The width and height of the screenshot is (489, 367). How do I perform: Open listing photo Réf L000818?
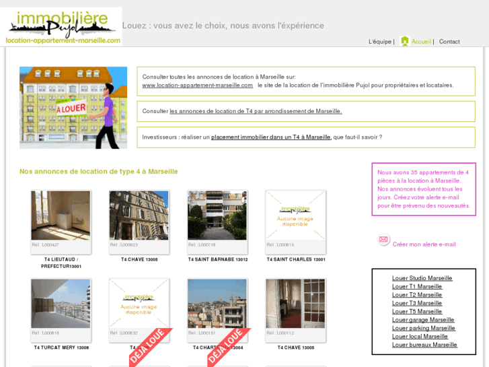(61, 304)
